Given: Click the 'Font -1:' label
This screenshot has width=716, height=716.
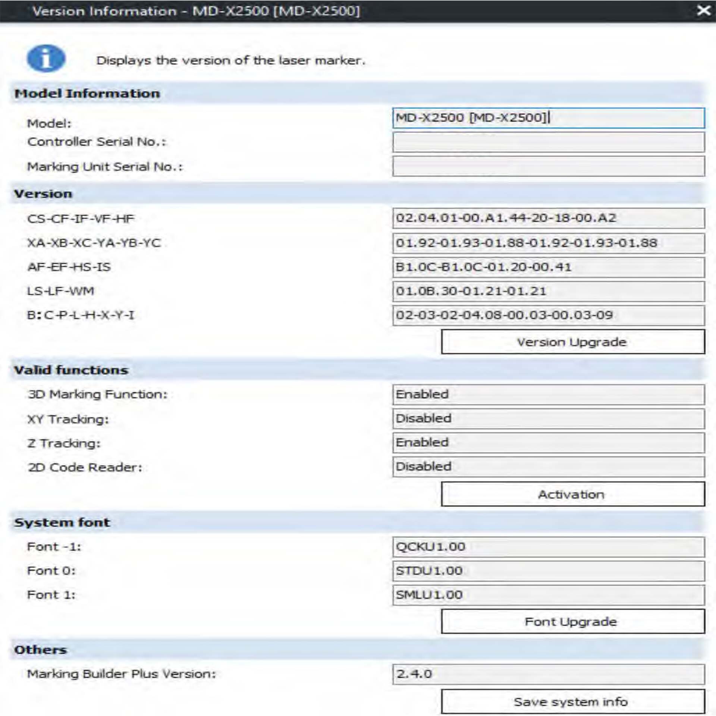Looking at the screenshot, I should [x=54, y=547].
